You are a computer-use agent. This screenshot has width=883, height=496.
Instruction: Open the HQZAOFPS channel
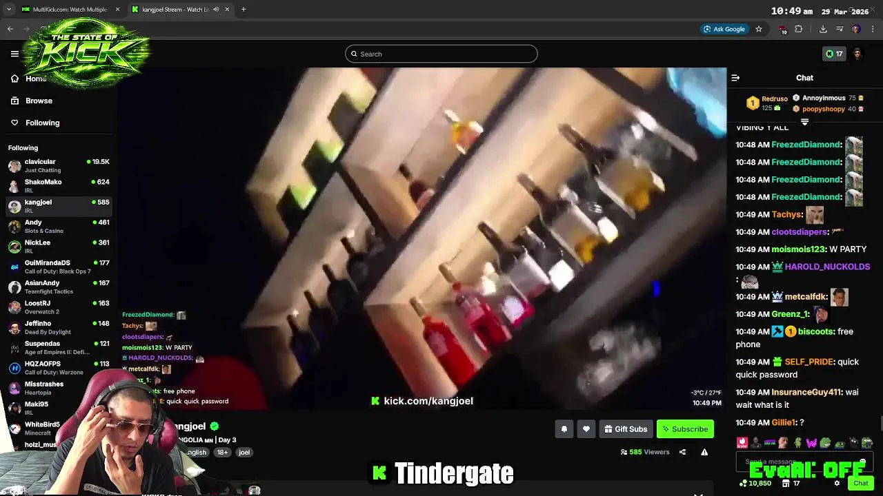59,368
